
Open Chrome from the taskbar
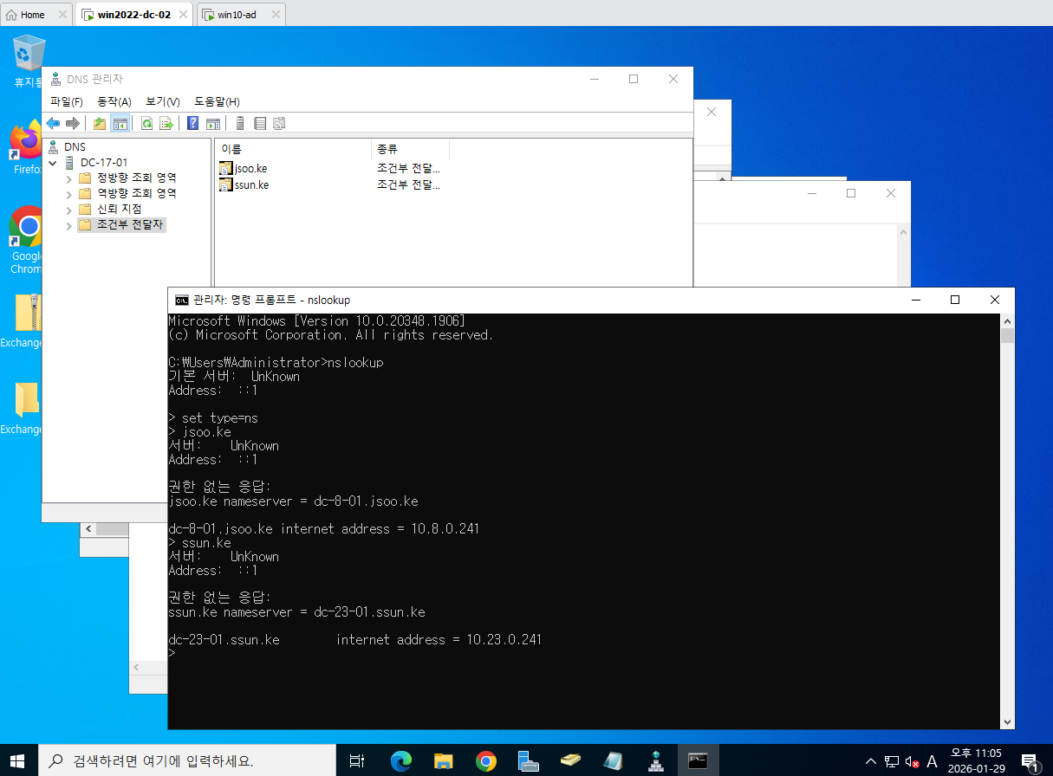[485, 761]
